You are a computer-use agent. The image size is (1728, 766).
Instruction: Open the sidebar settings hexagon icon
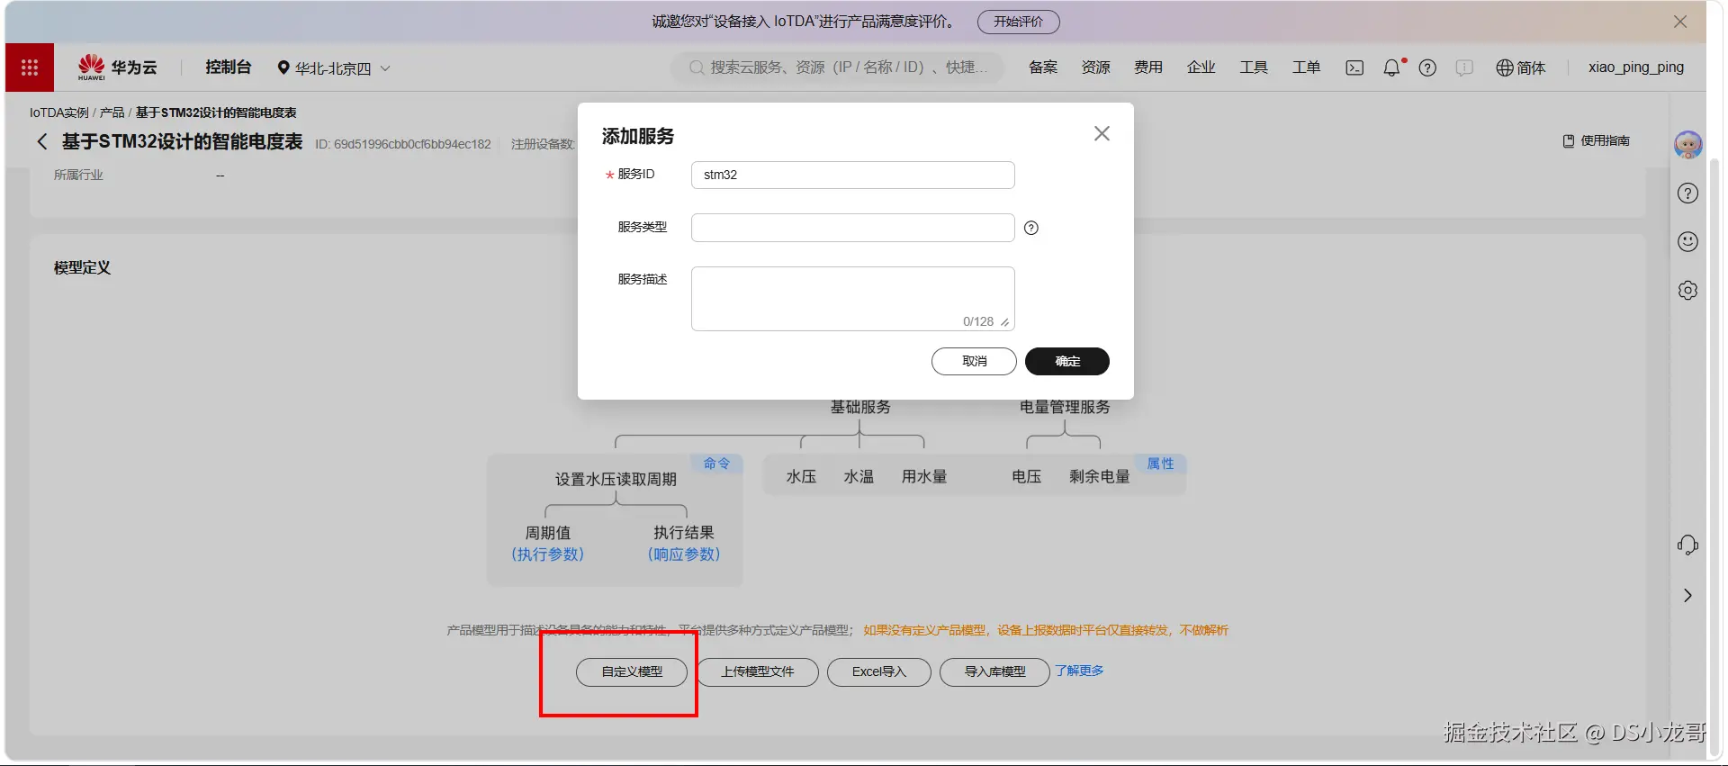1687,290
